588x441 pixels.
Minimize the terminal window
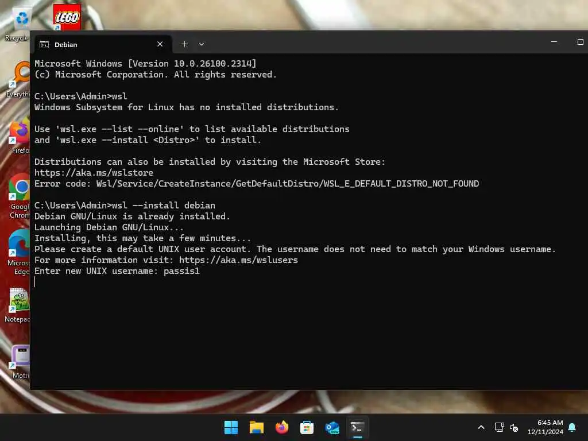pyautogui.click(x=554, y=41)
